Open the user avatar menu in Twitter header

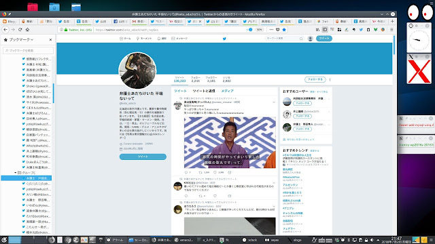point(311,39)
